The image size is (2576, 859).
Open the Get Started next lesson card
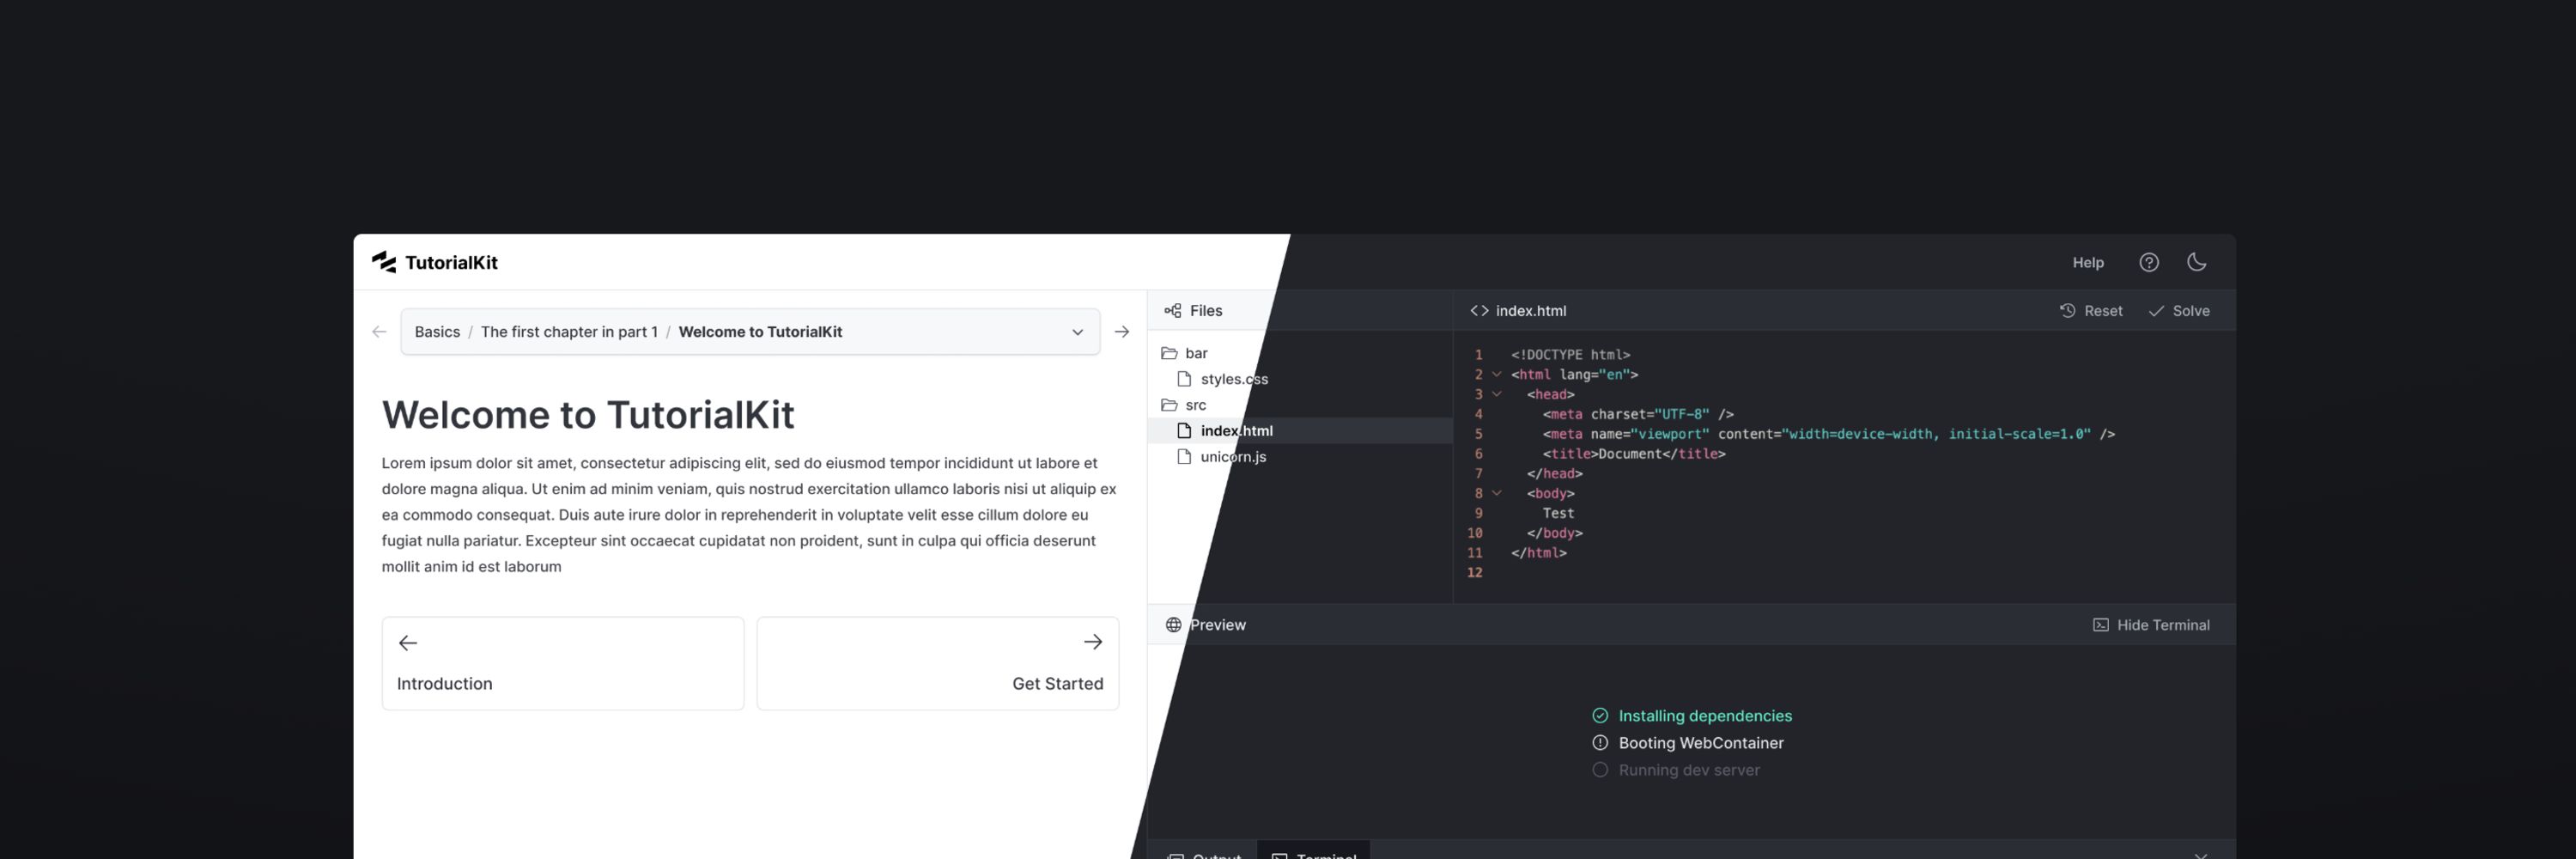(938, 663)
